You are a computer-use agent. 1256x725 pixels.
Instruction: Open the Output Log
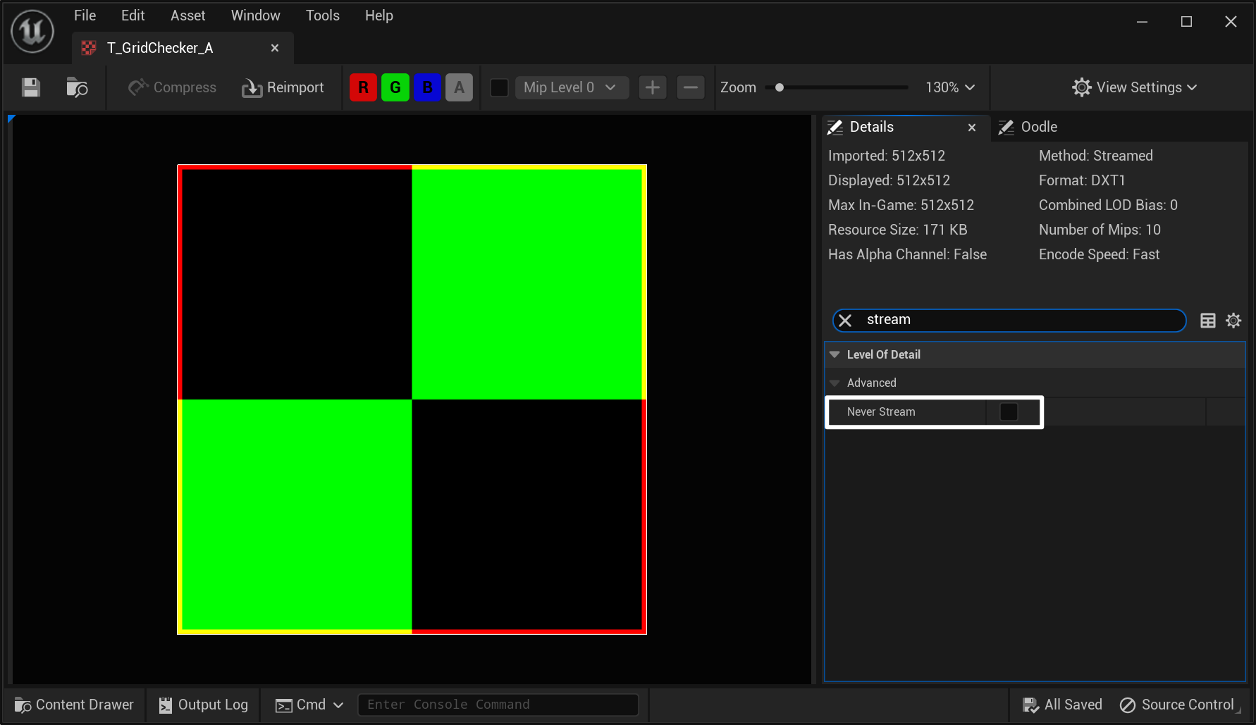204,705
